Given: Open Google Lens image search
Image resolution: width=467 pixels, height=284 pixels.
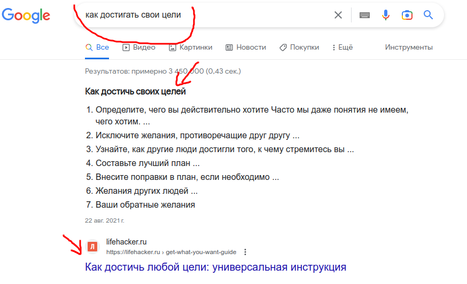Looking at the screenshot, I should (407, 15).
